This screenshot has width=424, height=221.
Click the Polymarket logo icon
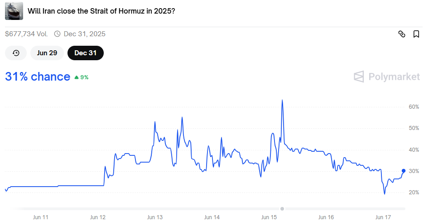coord(359,77)
